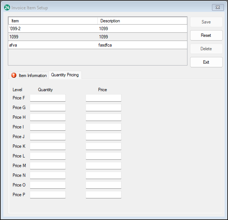Click the 1099 description of item `099-2

tap(142, 29)
